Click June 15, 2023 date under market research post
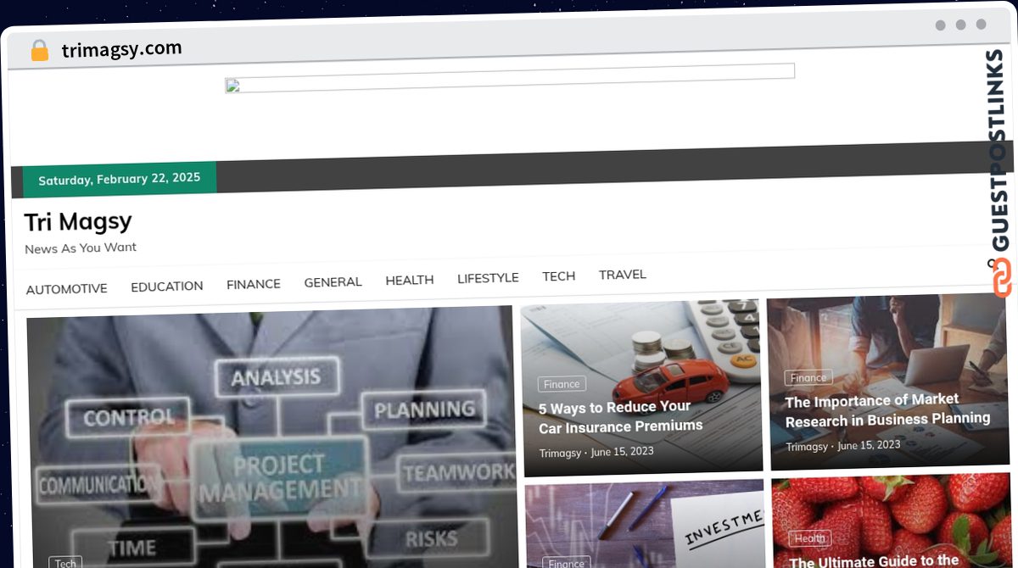Screen dimensions: 1018x568 [x=869, y=445]
